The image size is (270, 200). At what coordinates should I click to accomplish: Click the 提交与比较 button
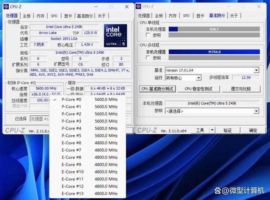coord(240,89)
